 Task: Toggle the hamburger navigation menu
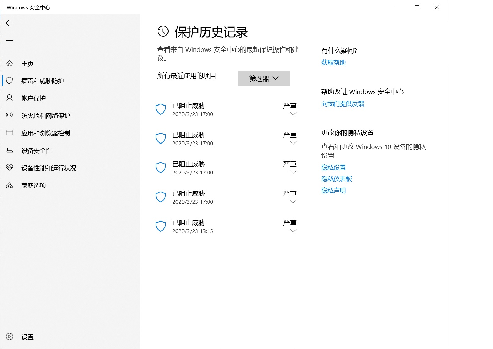9,42
